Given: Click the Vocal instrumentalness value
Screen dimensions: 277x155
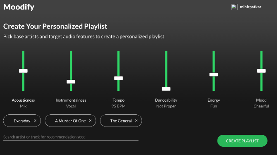Looking at the screenshot, I should coord(71,106).
